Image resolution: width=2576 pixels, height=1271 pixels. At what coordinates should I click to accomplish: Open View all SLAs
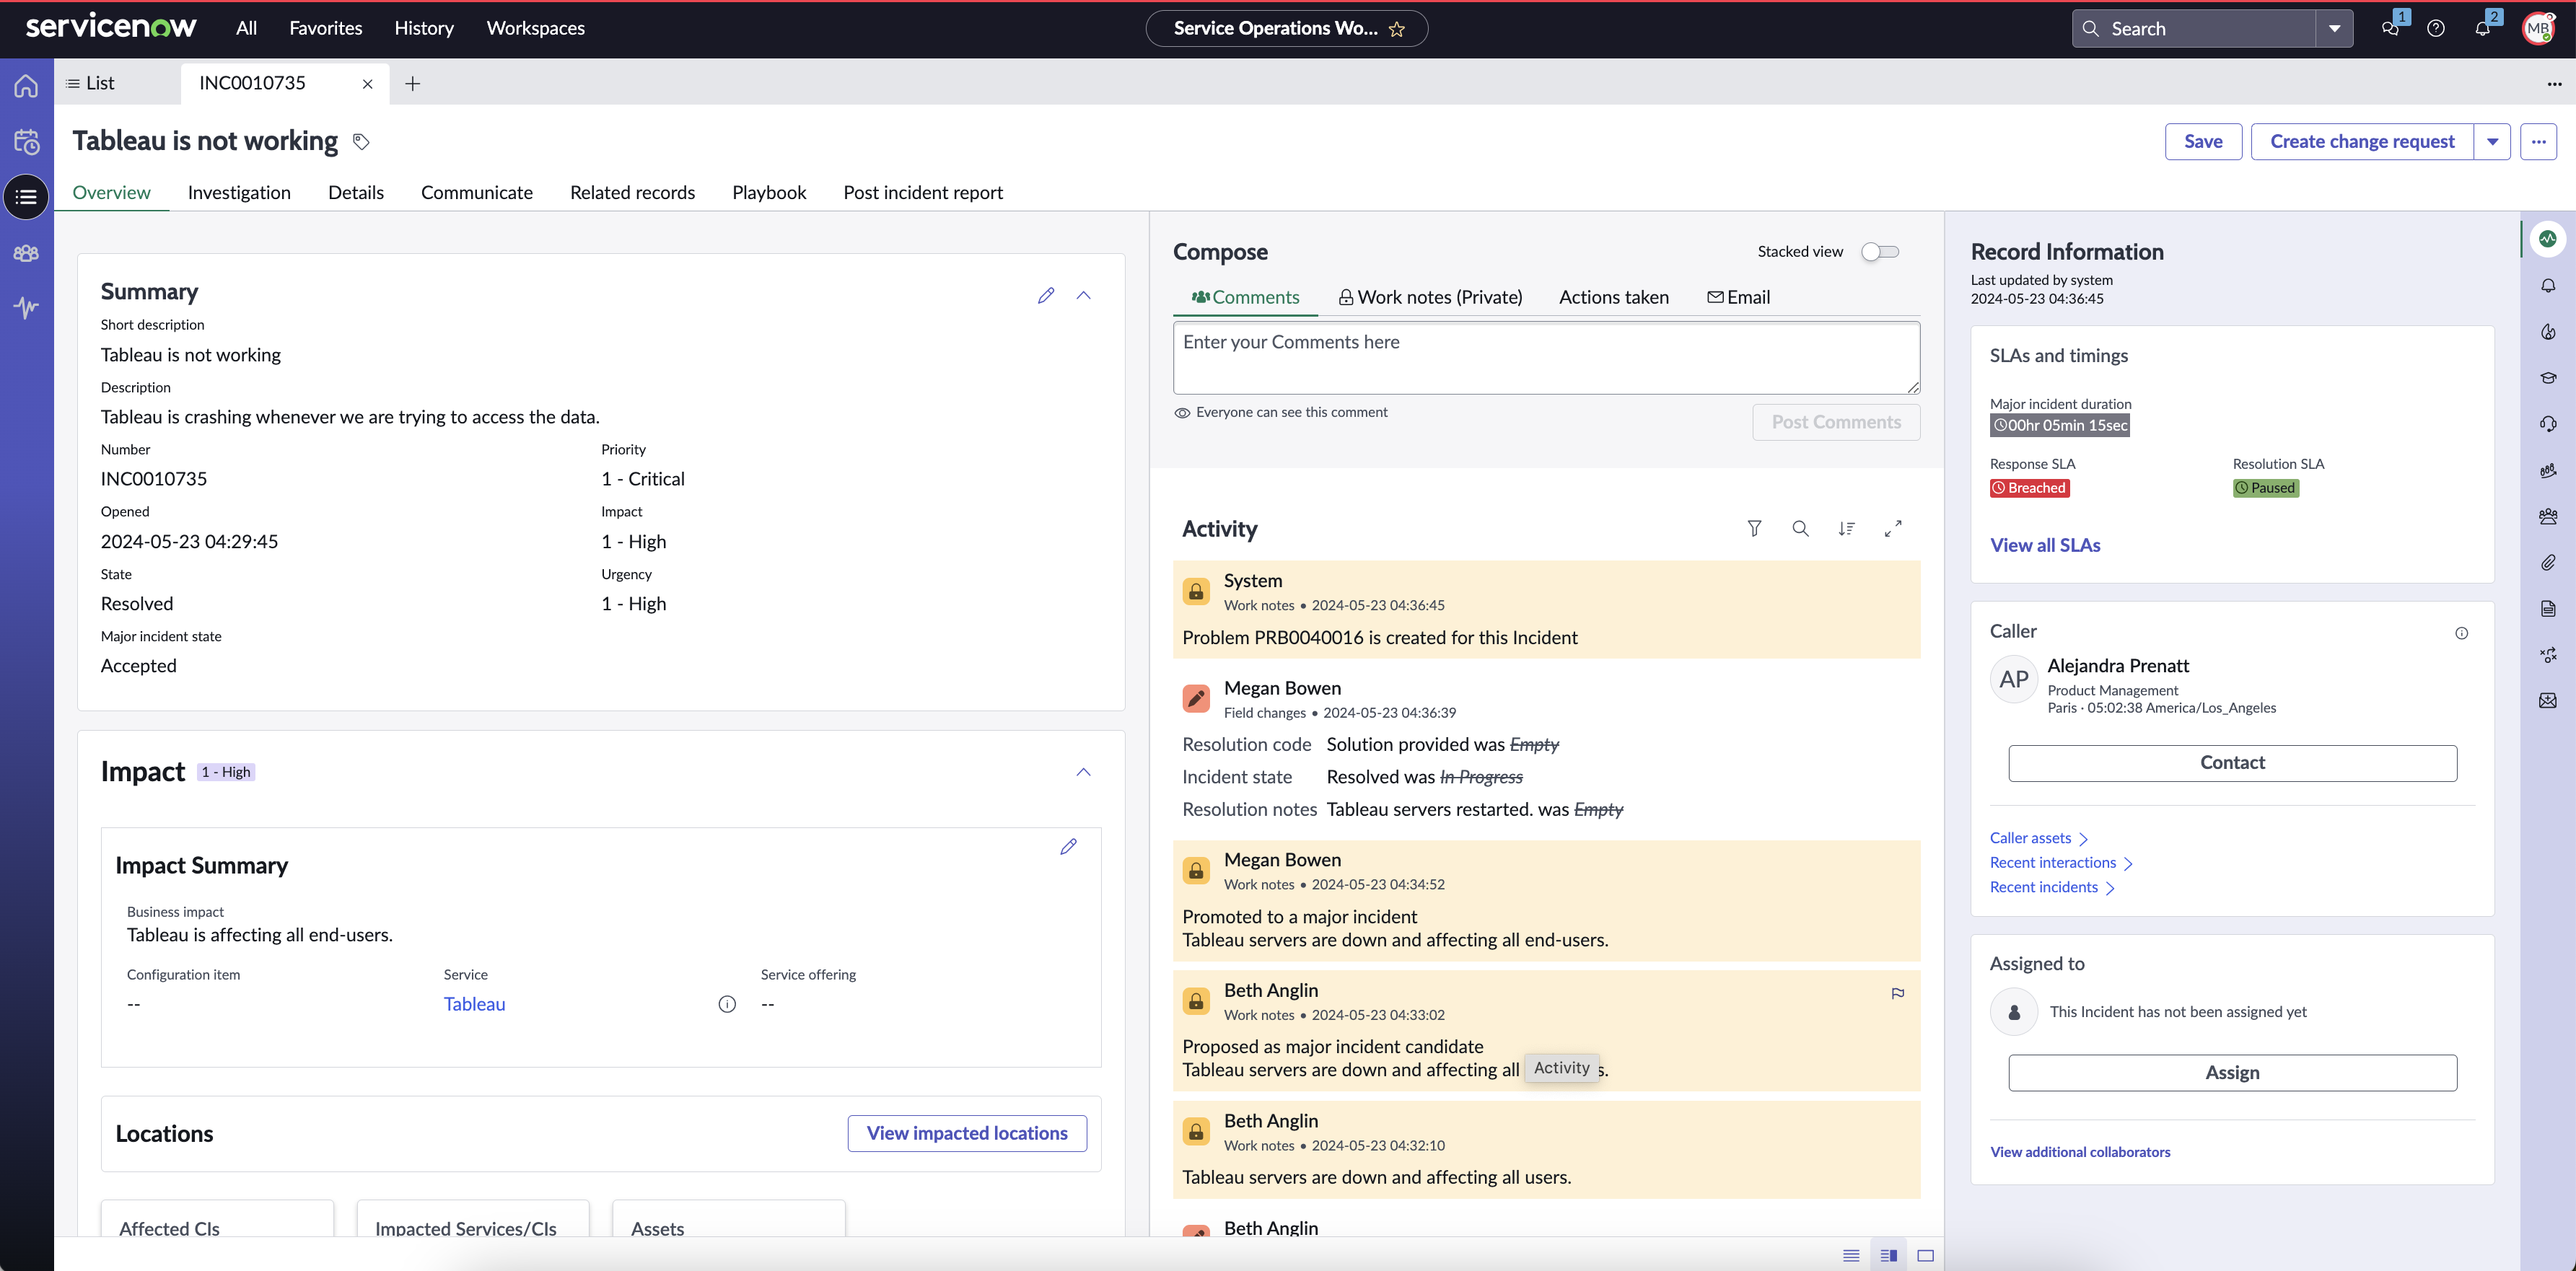pos(2045,545)
